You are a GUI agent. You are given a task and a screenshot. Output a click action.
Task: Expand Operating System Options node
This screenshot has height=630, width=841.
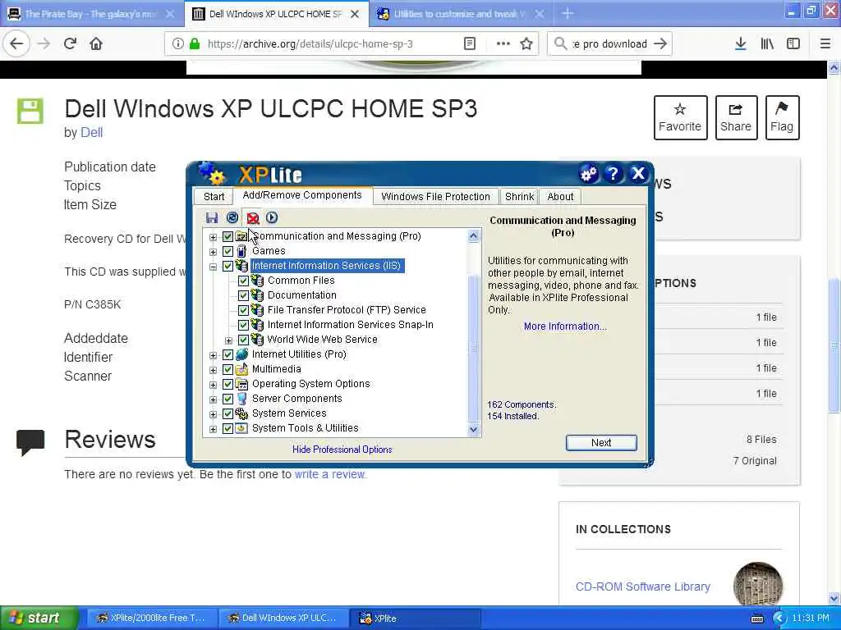[213, 385]
